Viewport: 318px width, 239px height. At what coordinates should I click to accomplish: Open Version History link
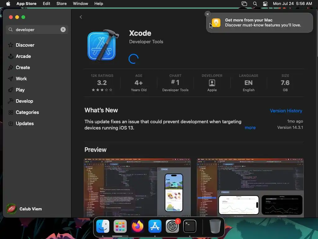coord(286,111)
